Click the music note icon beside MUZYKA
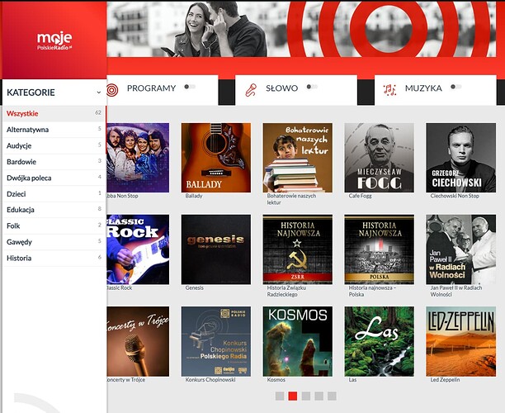This screenshot has width=505, height=413. pyautogui.click(x=390, y=89)
